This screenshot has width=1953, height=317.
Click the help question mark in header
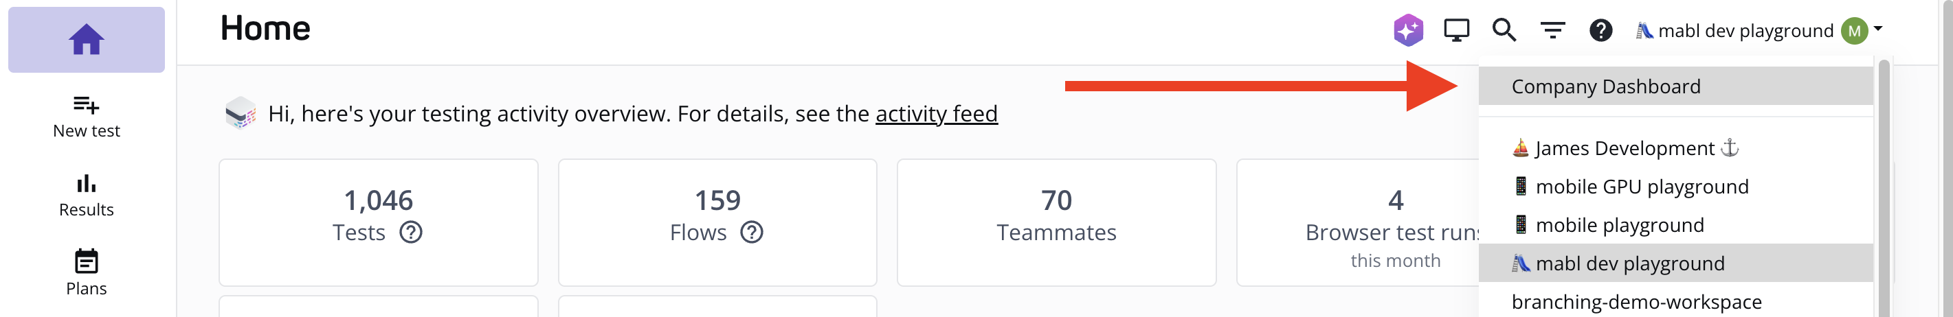(1600, 30)
